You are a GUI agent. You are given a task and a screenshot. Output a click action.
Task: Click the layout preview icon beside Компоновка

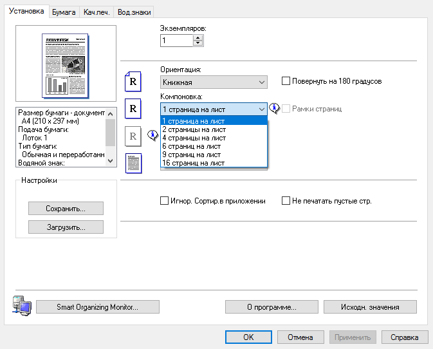coord(133,108)
